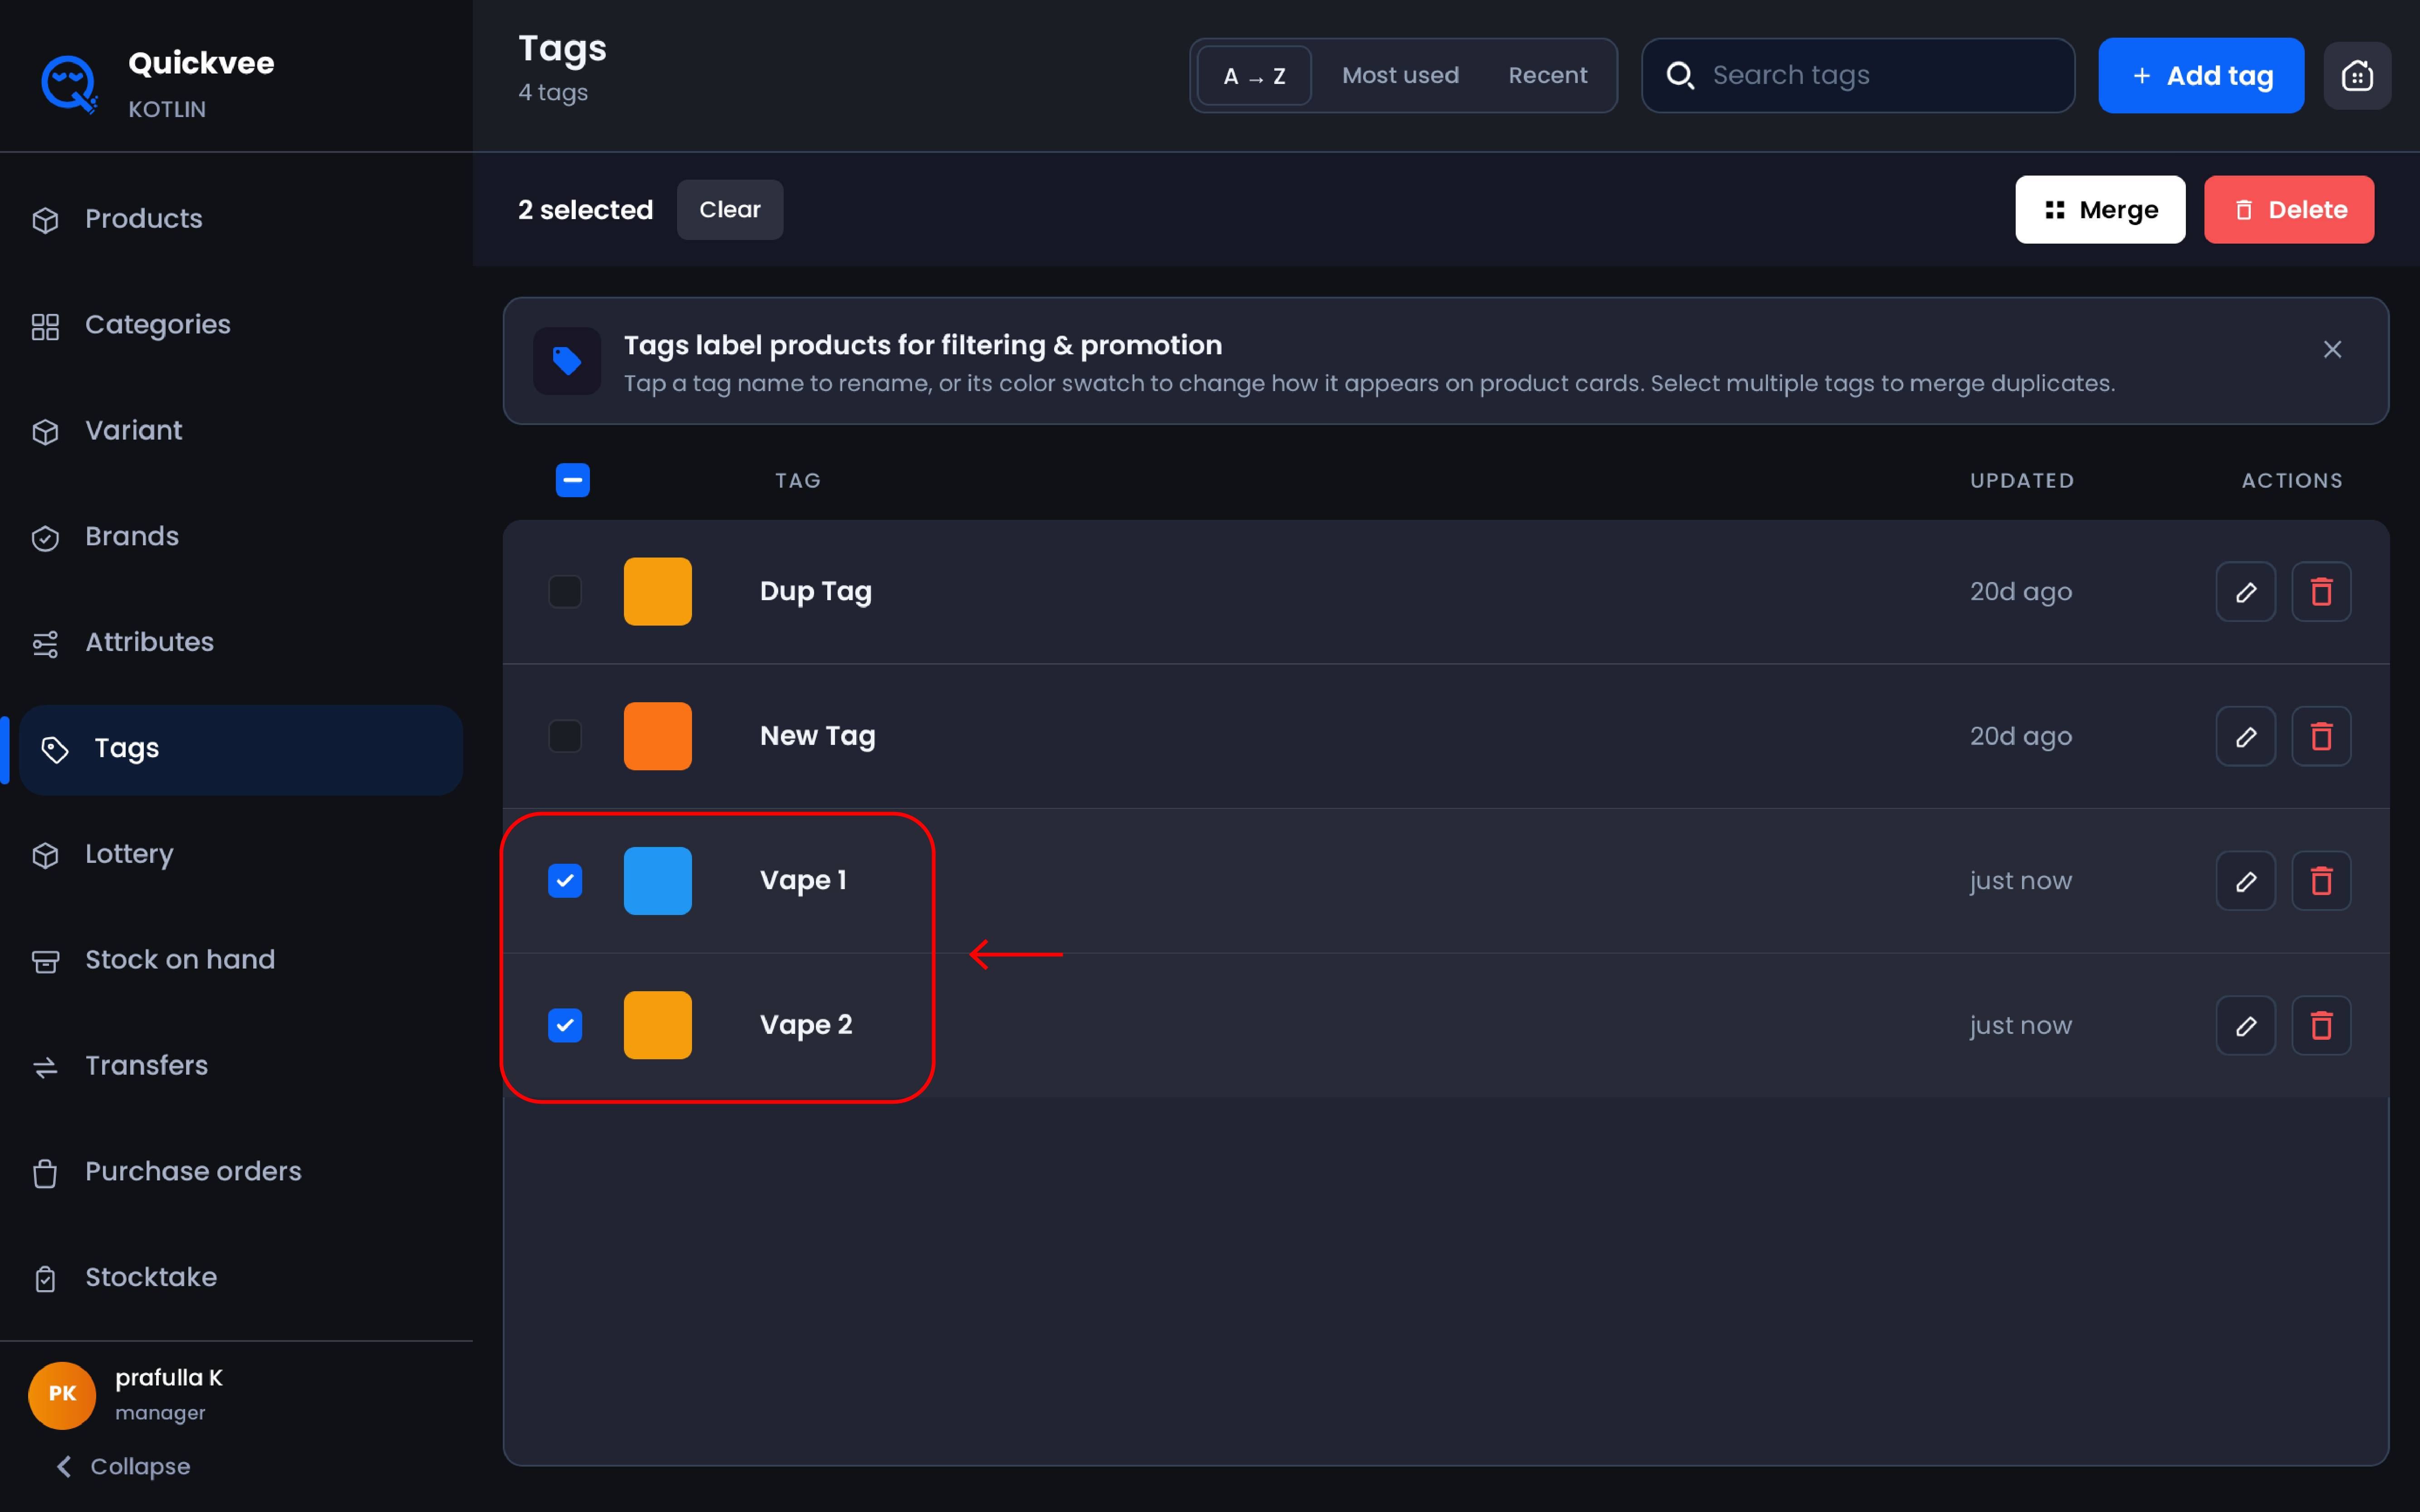
Task: Click the Vape 1 tag name
Action: point(803,881)
